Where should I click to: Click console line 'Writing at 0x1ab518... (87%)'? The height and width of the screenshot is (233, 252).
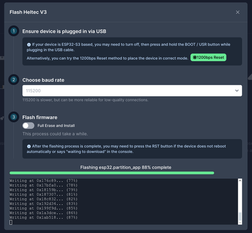(44, 217)
